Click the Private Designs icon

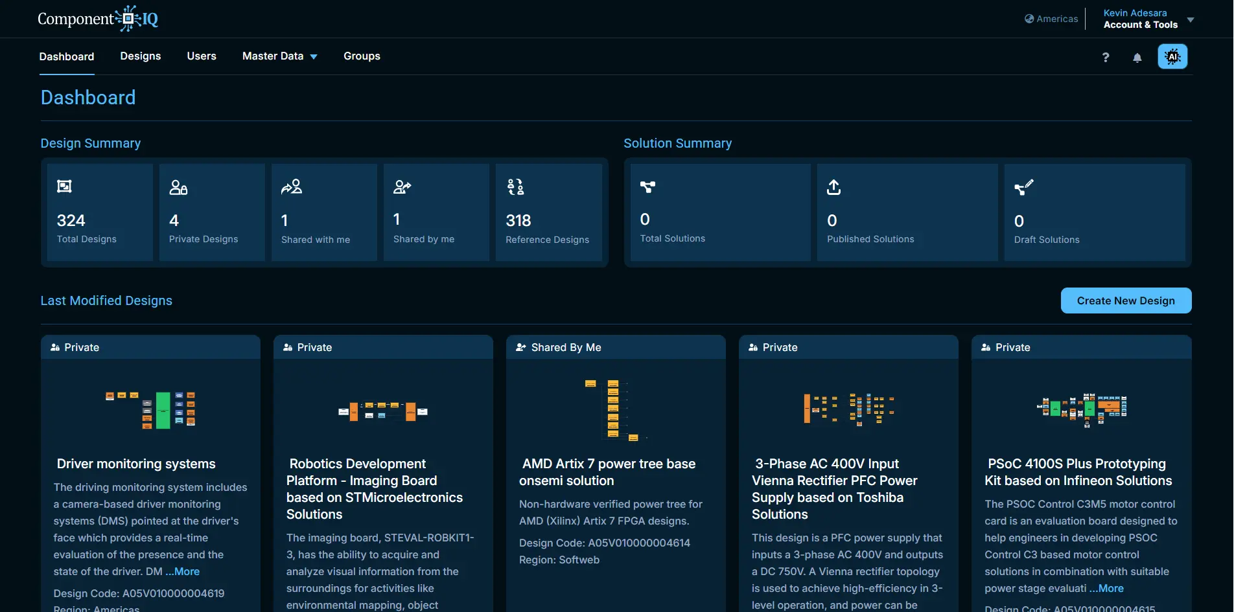coord(178,187)
